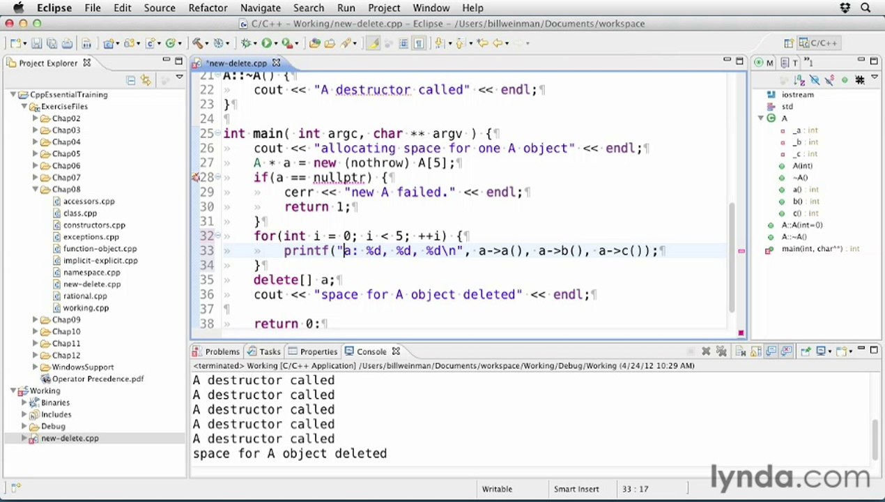Collapse the Chap08 folder
Screen dimensions: 885x502
[36, 189]
